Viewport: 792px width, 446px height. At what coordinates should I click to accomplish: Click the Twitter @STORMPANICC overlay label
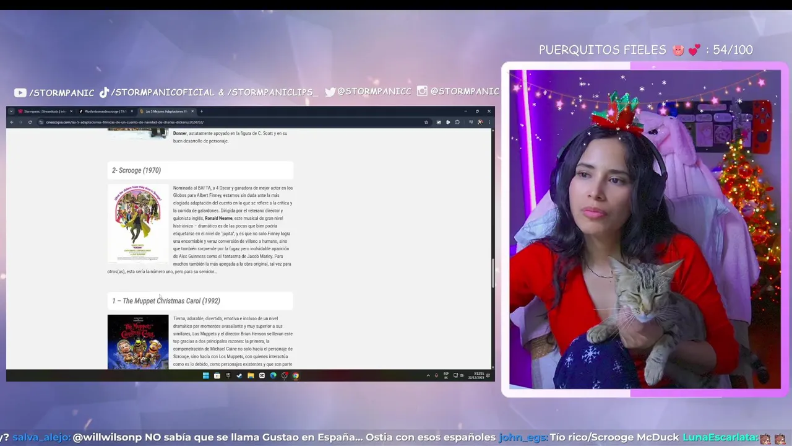coord(368,92)
